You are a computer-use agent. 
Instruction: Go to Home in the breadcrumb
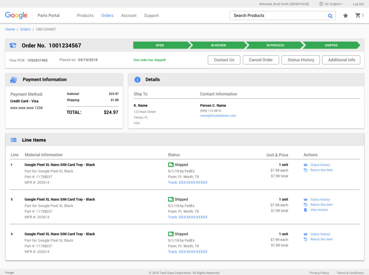click(10, 29)
